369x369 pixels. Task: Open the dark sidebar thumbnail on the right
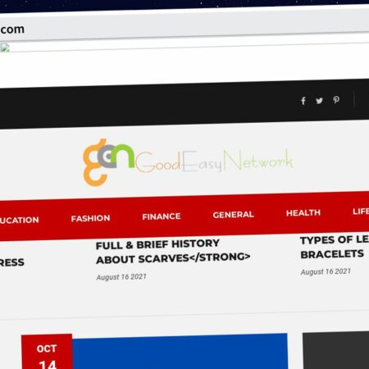(x=335, y=350)
